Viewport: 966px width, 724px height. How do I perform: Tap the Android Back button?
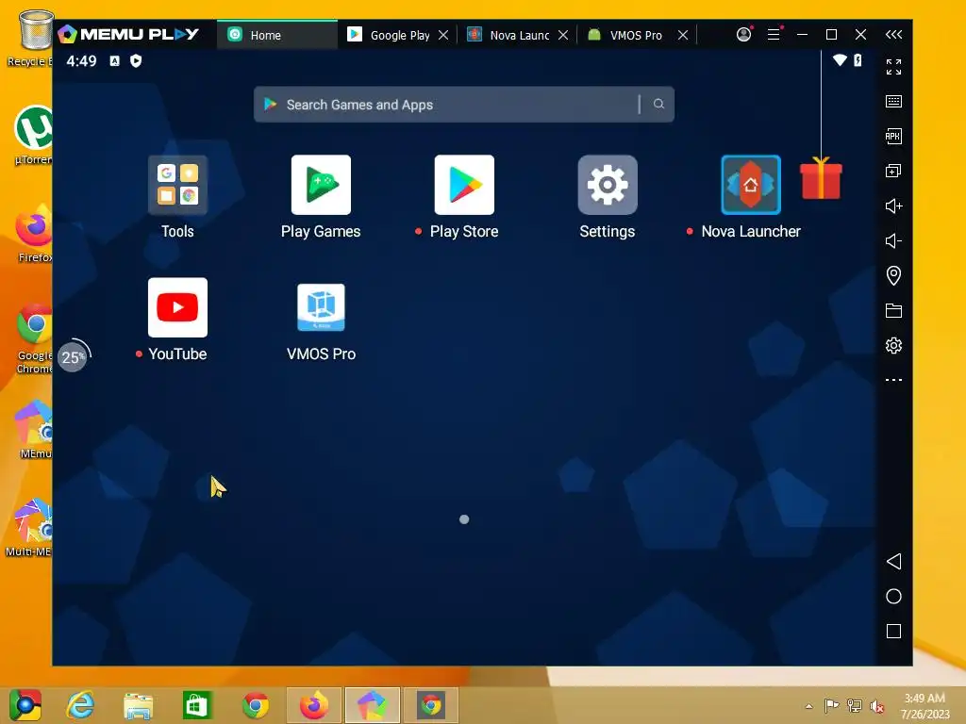tap(893, 561)
